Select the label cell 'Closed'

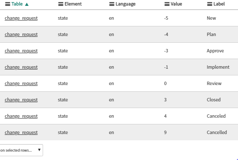point(214,100)
